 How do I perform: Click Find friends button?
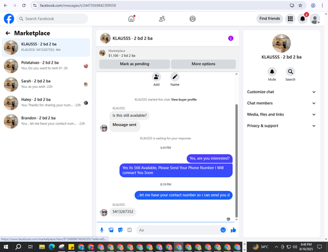click(270, 18)
